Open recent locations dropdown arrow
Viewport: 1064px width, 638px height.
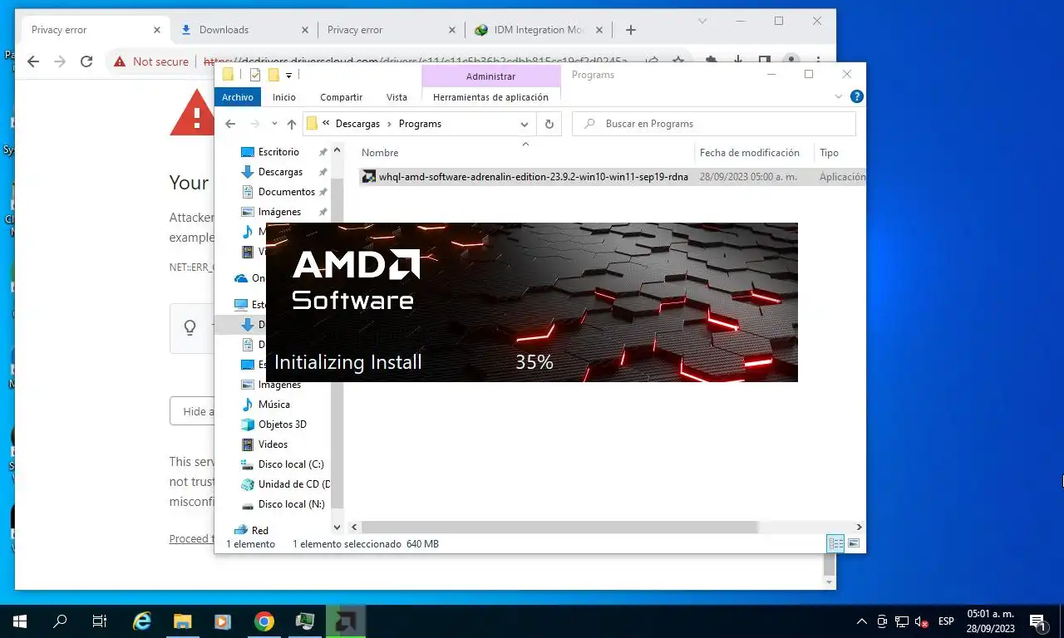point(274,124)
